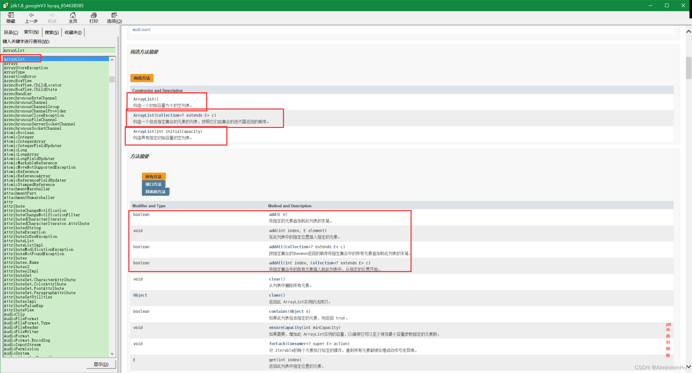Click the Hide (隐藏) toolbar icon

coord(11,18)
